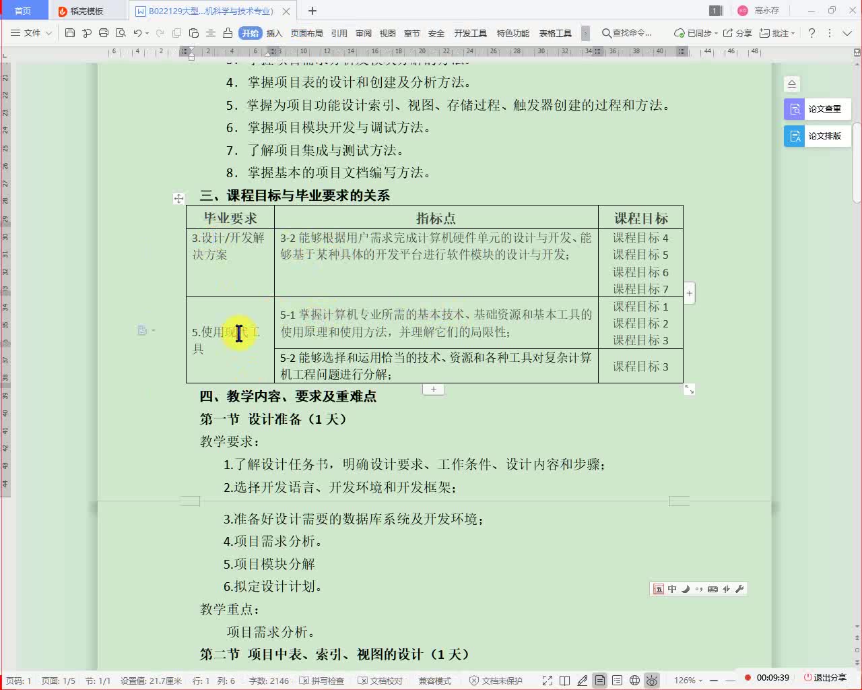Open the more options vertical dots menu
This screenshot has height=690, width=862.
click(830, 33)
